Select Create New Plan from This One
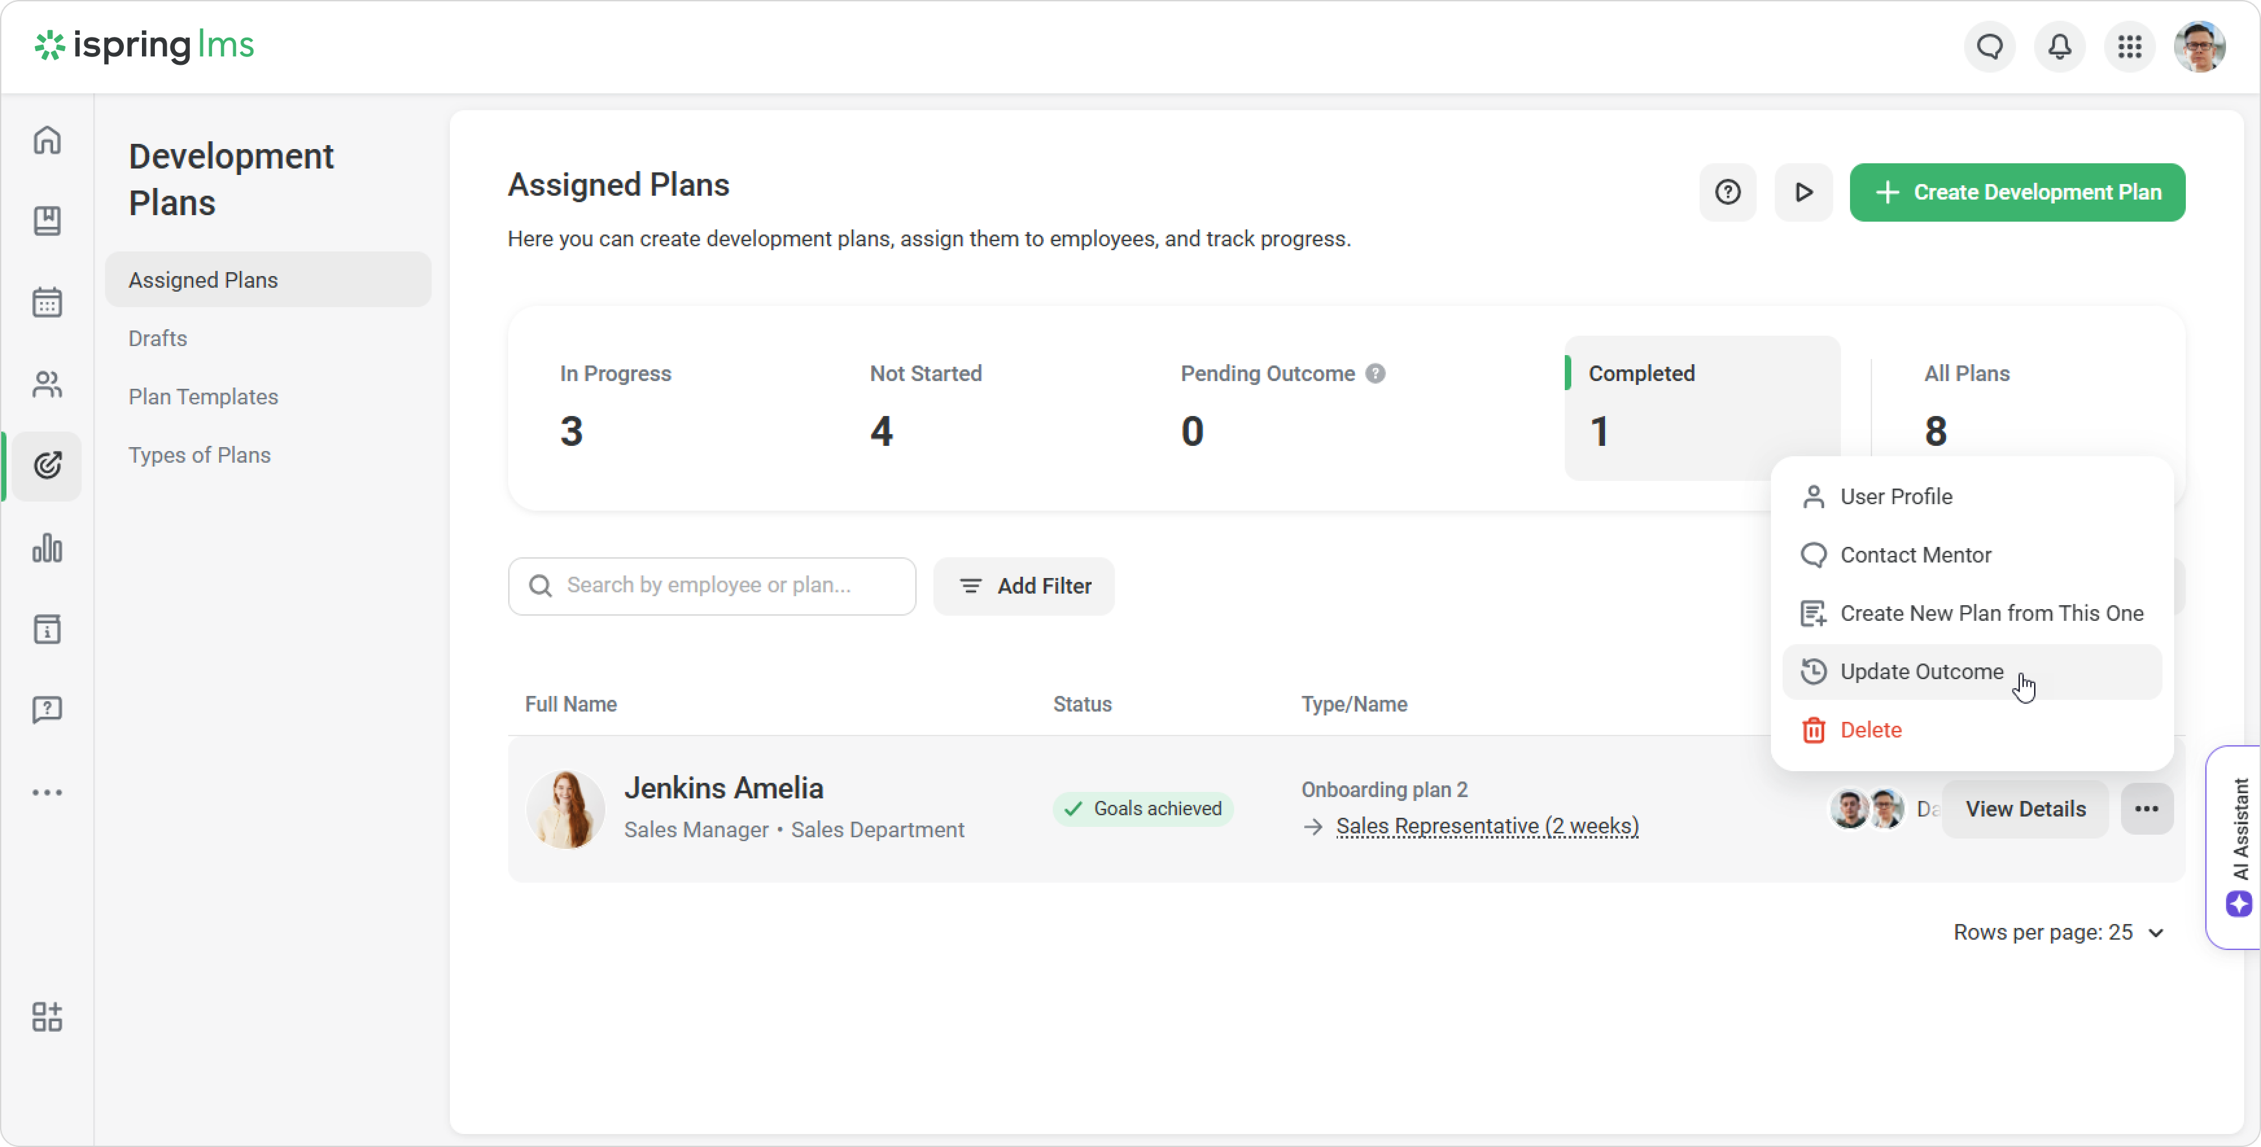 tap(1991, 614)
